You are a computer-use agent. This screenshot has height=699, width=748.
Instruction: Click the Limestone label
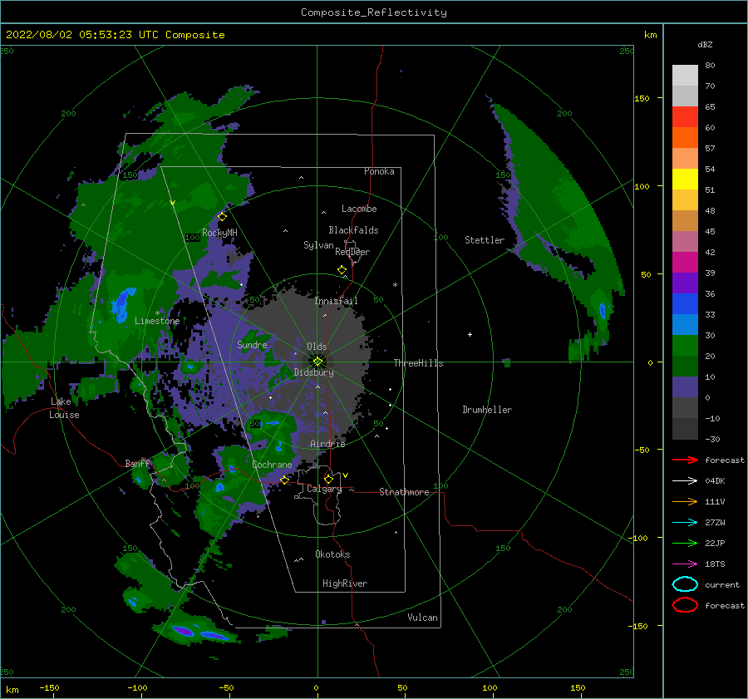pyautogui.click(x=157, y=321)
